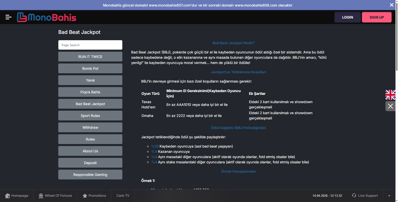
Task: Click the LOGIN button
Action: tap(347, 17)
